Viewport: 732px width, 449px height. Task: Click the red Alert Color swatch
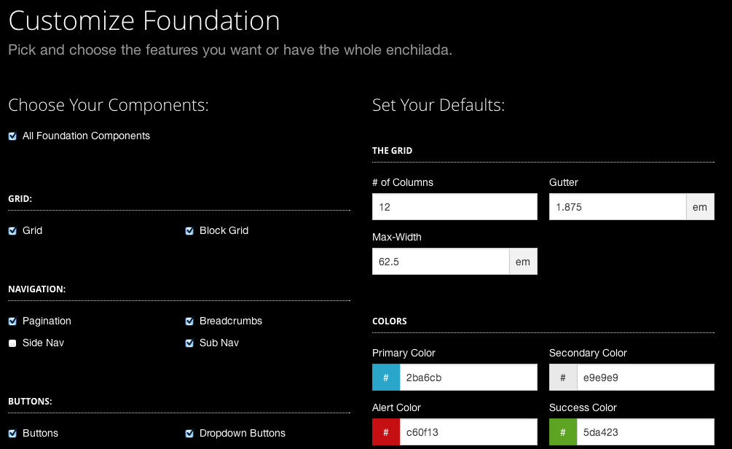[x=385, y=432]
